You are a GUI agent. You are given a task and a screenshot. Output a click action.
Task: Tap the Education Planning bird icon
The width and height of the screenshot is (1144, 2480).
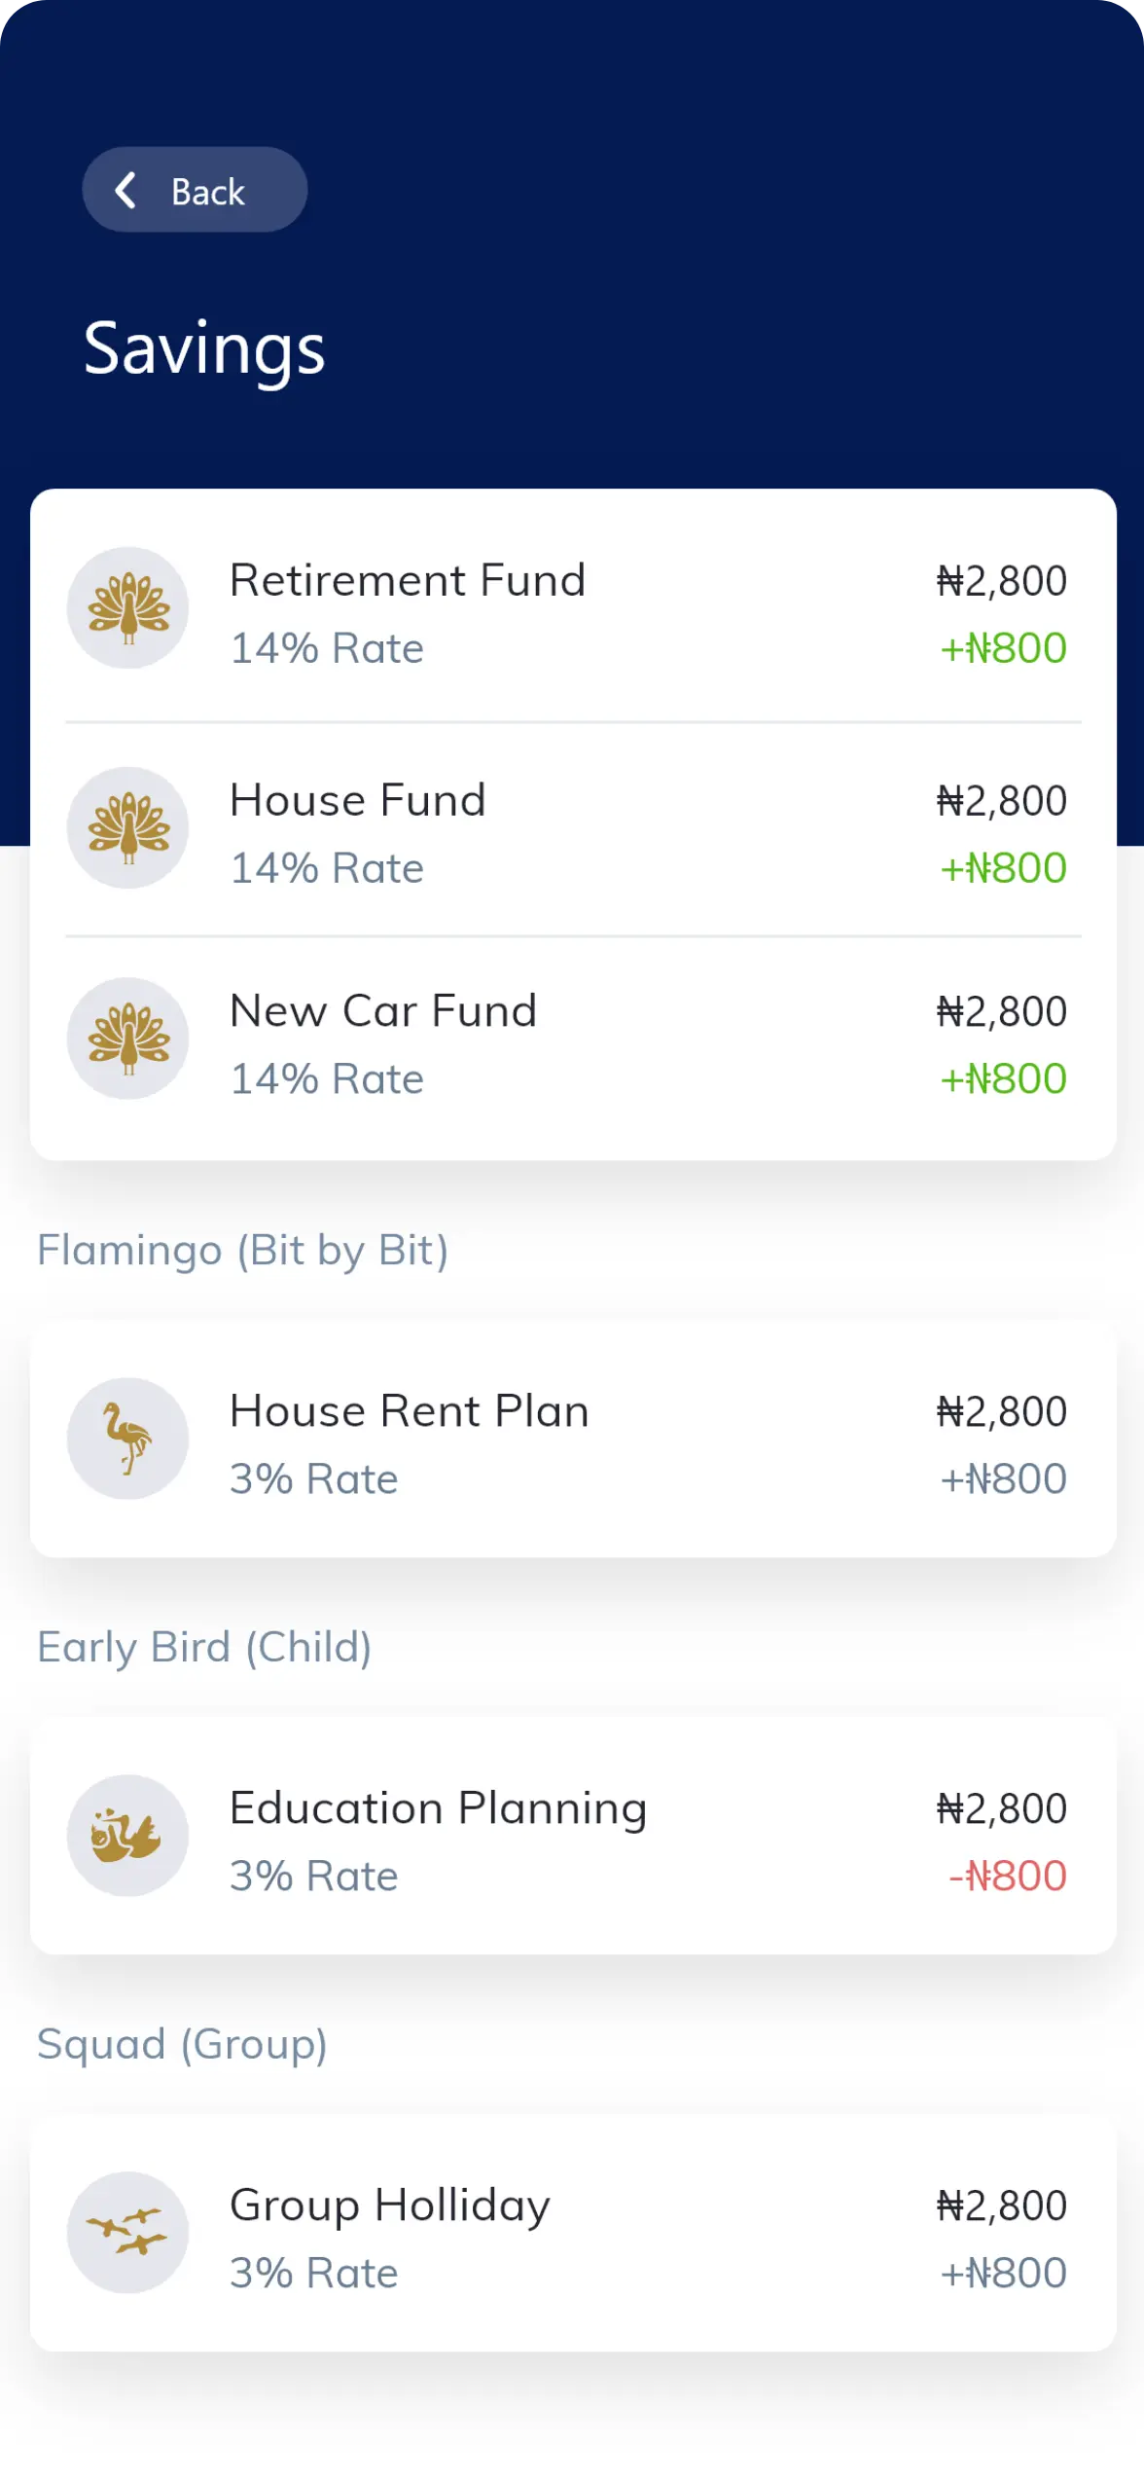[x=127, y=1836]
